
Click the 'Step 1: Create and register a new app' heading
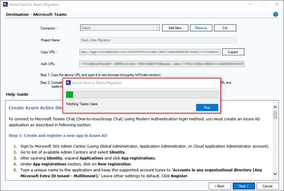click(58, 136)
